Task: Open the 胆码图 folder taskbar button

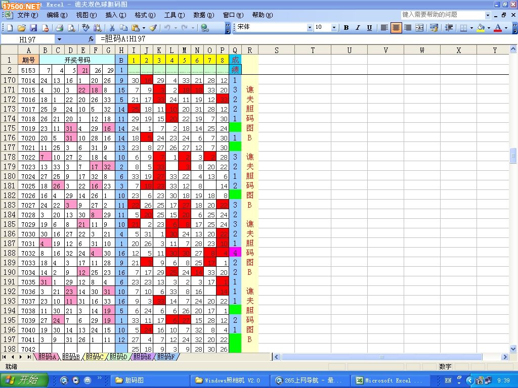Action: 150,380
